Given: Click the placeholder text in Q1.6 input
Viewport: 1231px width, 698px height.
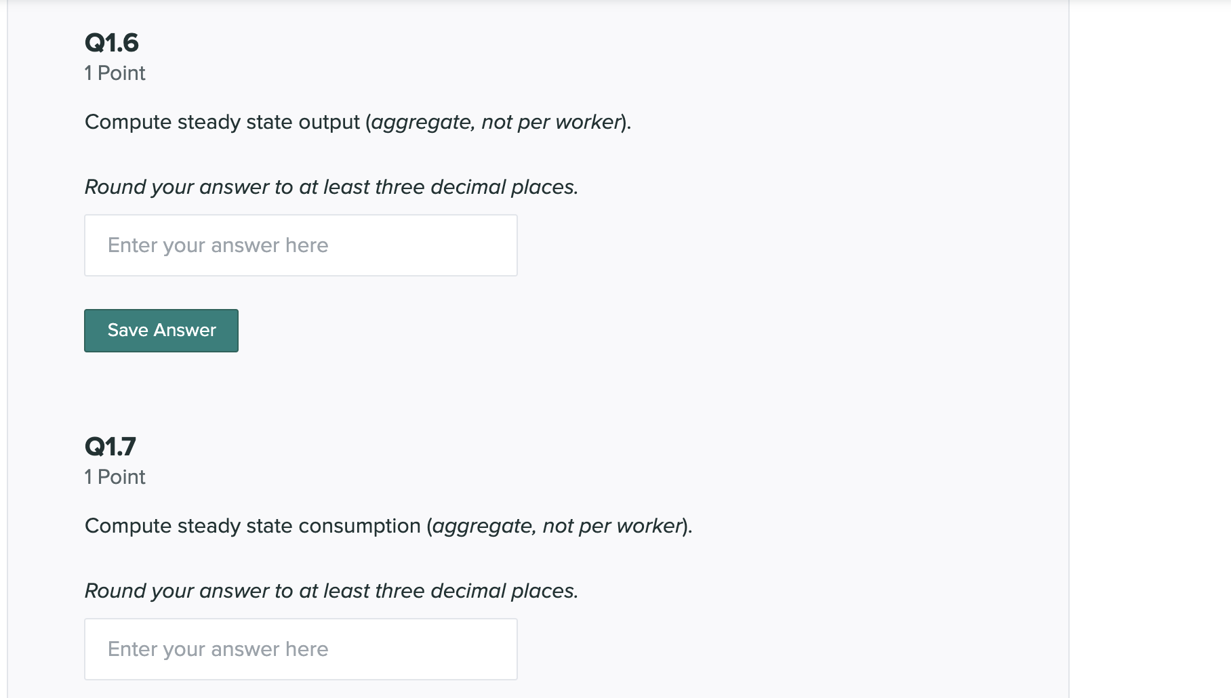Looking at the screenshot, I should 217,245.
